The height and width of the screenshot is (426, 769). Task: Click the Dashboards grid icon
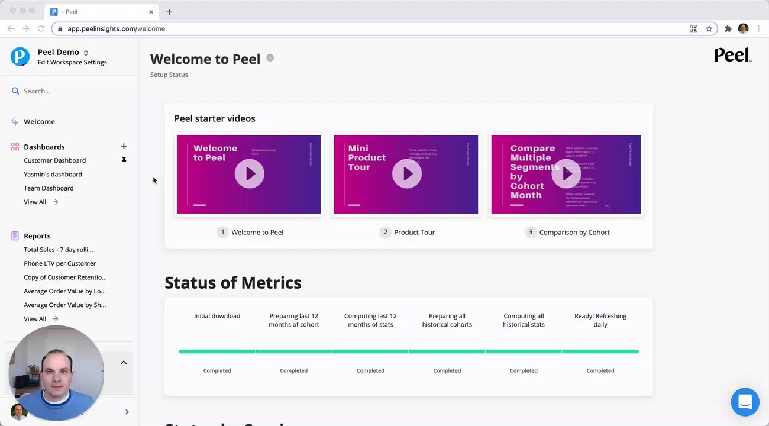15,147
